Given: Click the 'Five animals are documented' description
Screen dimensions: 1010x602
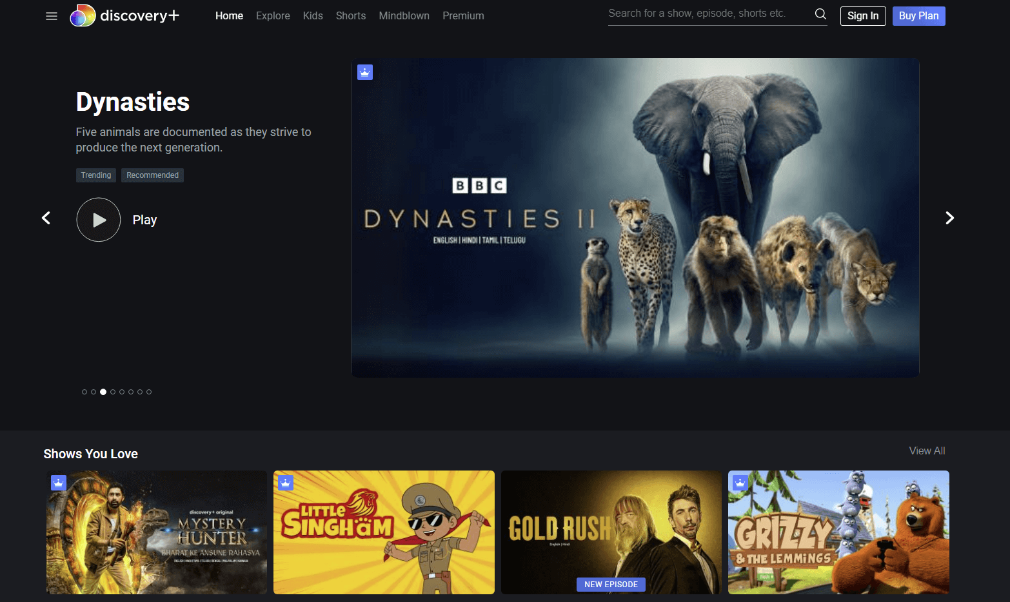Looking at the screenshot, I should tap(193, 140).
